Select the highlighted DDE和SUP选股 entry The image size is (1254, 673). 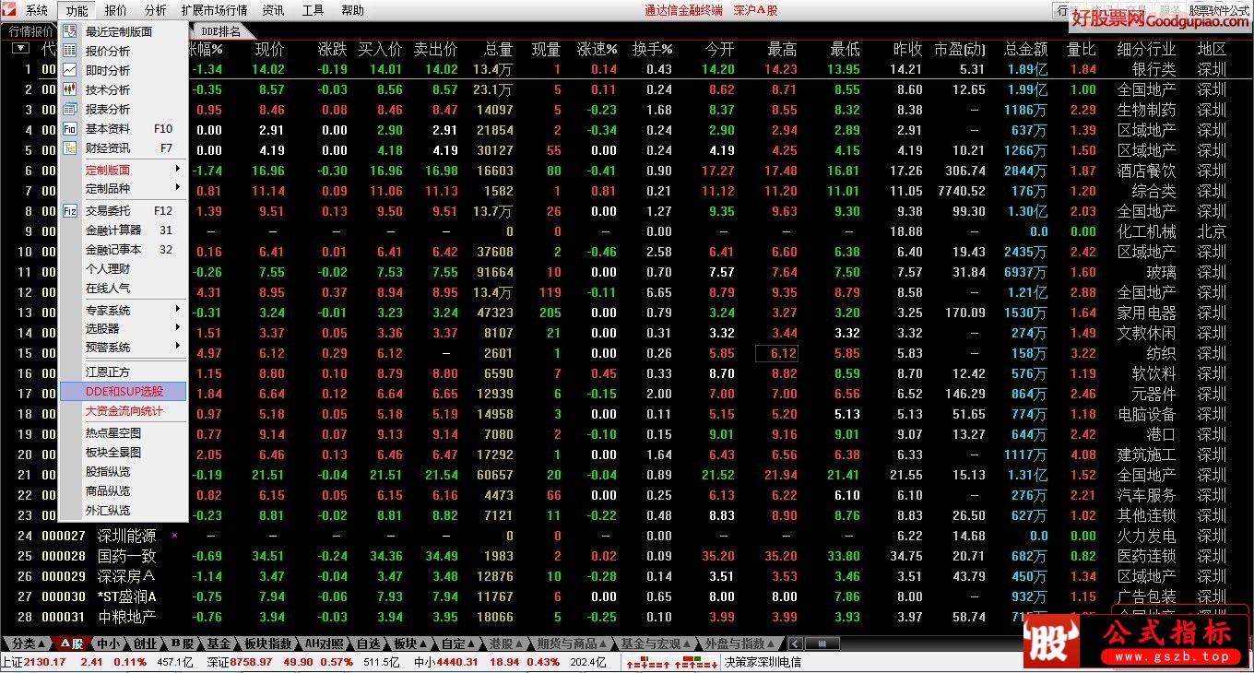(123, 391)
